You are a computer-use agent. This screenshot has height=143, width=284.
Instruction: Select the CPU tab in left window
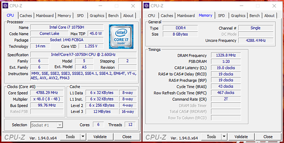click(10, 15)
